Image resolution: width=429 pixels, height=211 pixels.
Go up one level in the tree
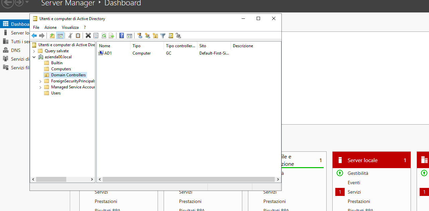[52, 36]
